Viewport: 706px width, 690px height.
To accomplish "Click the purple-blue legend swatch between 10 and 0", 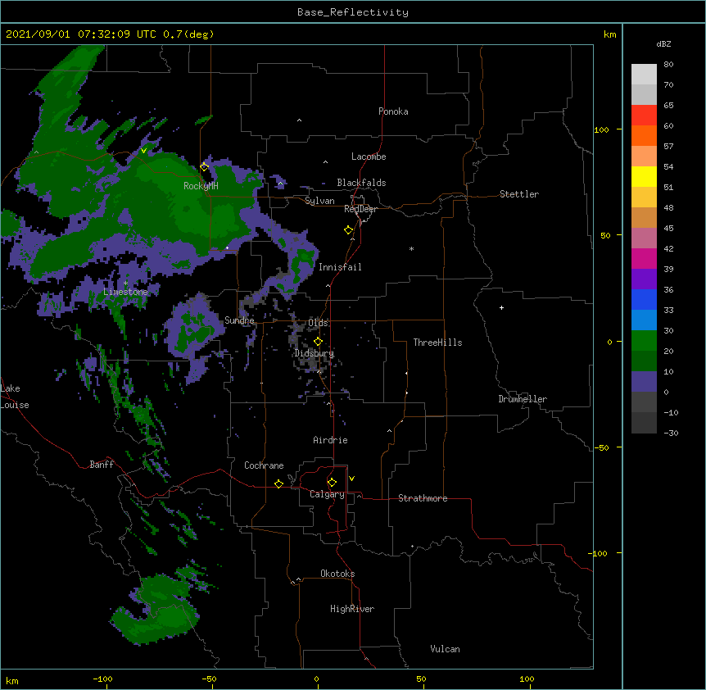I will (x=644, y=382).
